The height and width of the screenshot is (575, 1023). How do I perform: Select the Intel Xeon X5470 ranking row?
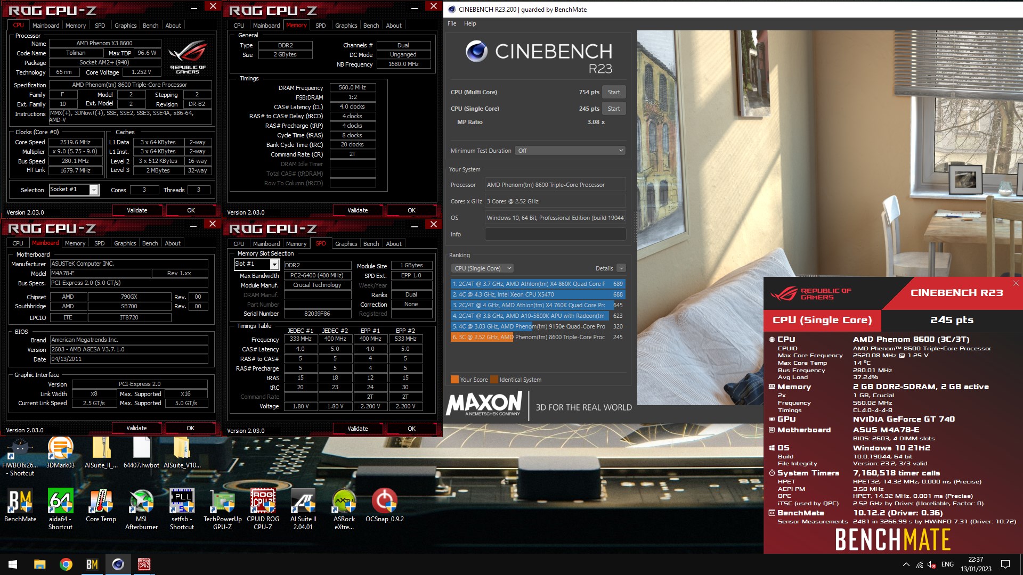(538, 294)
